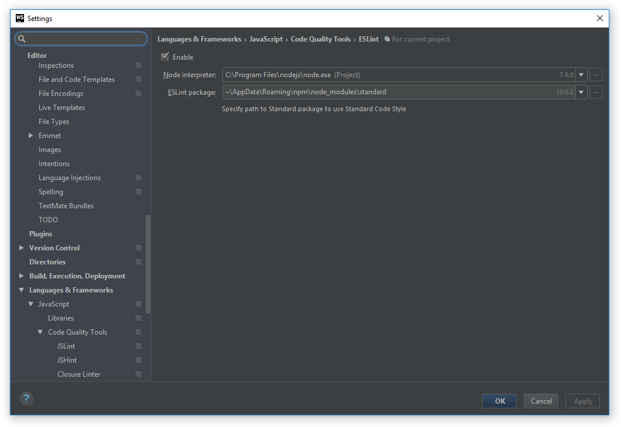Open the TODO settings page
The height and width of the screenshot is (427, 621).
[x=48, y=219]
